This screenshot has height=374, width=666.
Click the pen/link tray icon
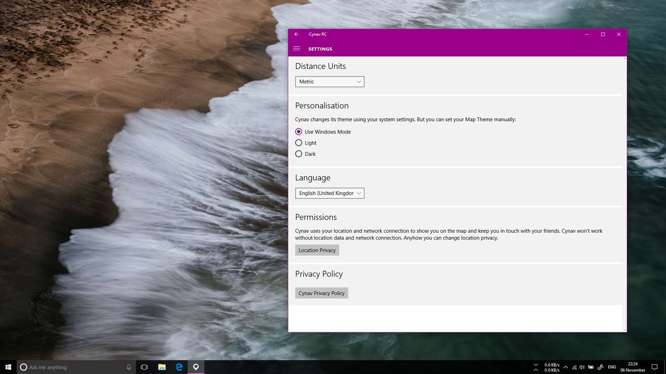click(600, 367)
